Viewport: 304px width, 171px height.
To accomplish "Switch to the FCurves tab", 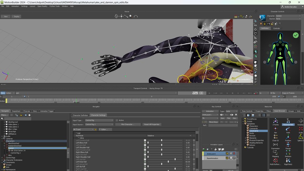I will [26, 111].
